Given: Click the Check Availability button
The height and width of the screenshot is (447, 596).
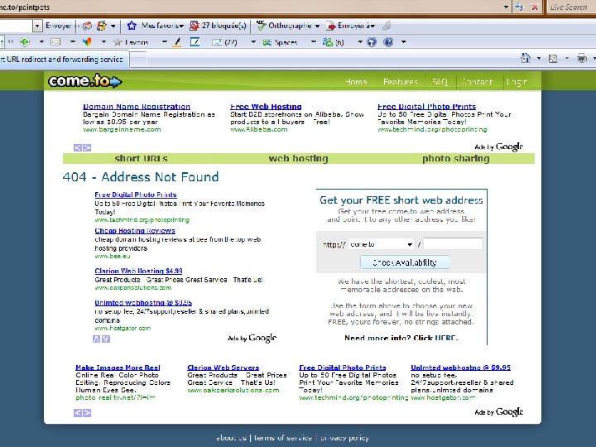Looking at the screenshot, I should coord(405,262).
